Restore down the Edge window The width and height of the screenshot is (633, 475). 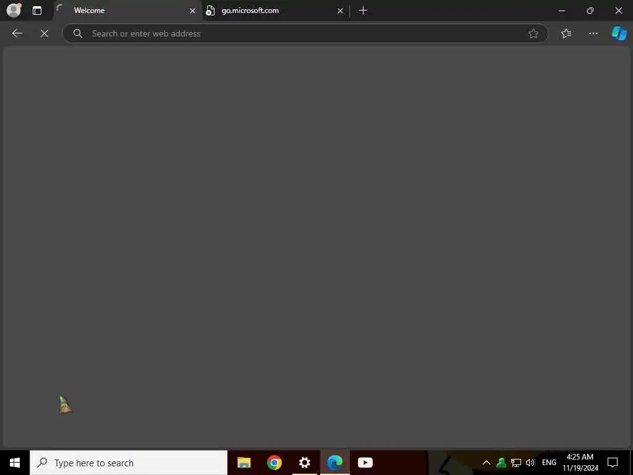(590, 11)
